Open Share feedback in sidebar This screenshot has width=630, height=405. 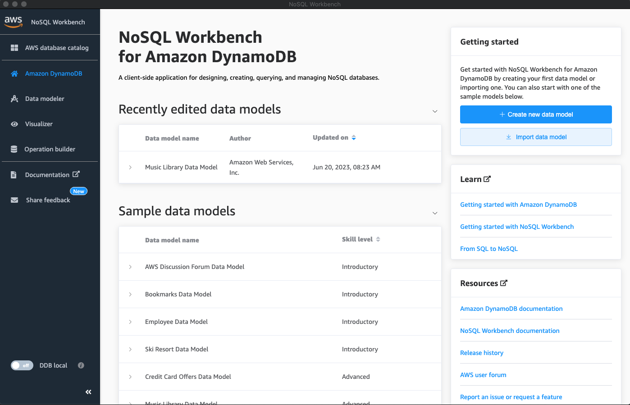click(50, 200)
